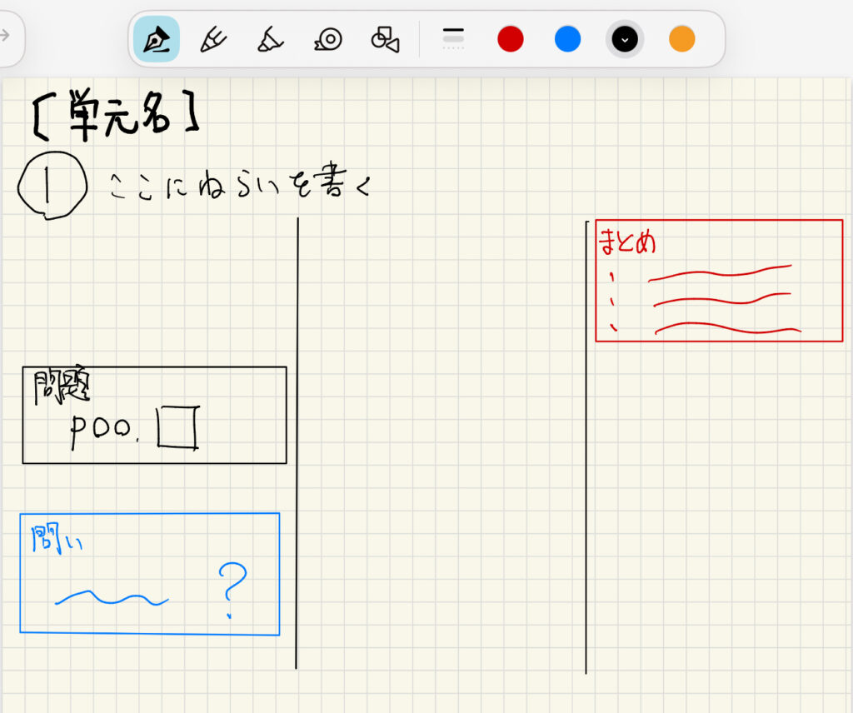Open the stroke thickness settings

tap(453, 38)
